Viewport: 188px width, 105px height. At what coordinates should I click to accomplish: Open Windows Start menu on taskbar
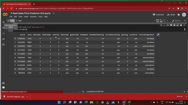tap(59, 102)
